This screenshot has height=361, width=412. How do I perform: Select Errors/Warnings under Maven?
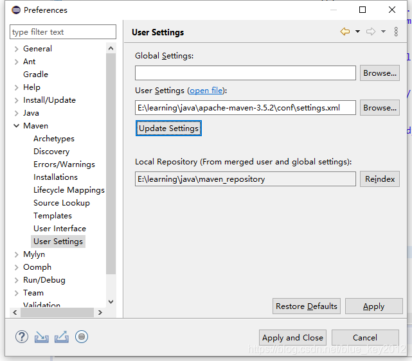point(64,164)
